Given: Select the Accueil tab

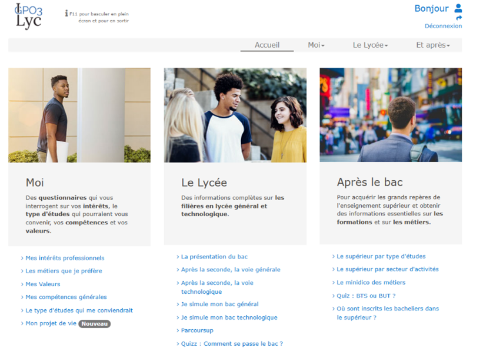Looking at the screenshot, I should click(x=267, y=45).
